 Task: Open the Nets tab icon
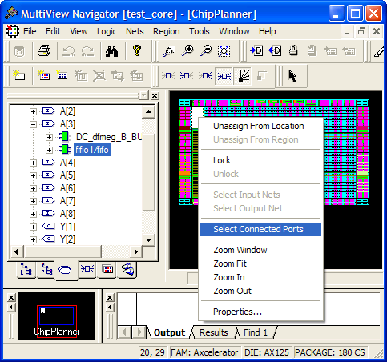pyautogui.click(x=87, y=269)
